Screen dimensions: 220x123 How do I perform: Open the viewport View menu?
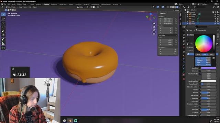[x=21, y=7]
